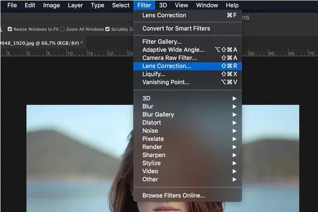
Task: Expand the Distort submenu
Action: tap(152, 123)
